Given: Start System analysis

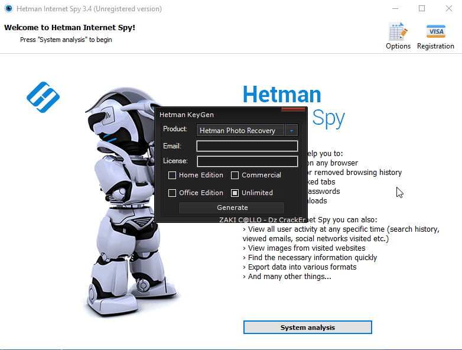Looking at the screenshot, I should tap(308, 328).
